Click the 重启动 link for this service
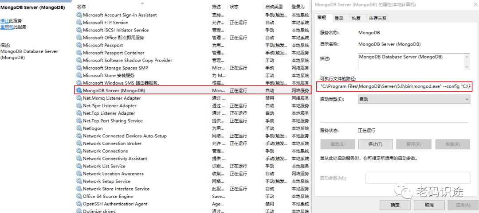This screenshot has height=213, width=479. pyautogui.click(x=7, y=27)
